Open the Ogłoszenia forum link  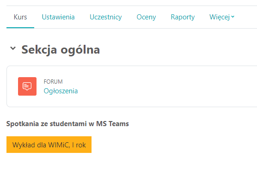61,91
